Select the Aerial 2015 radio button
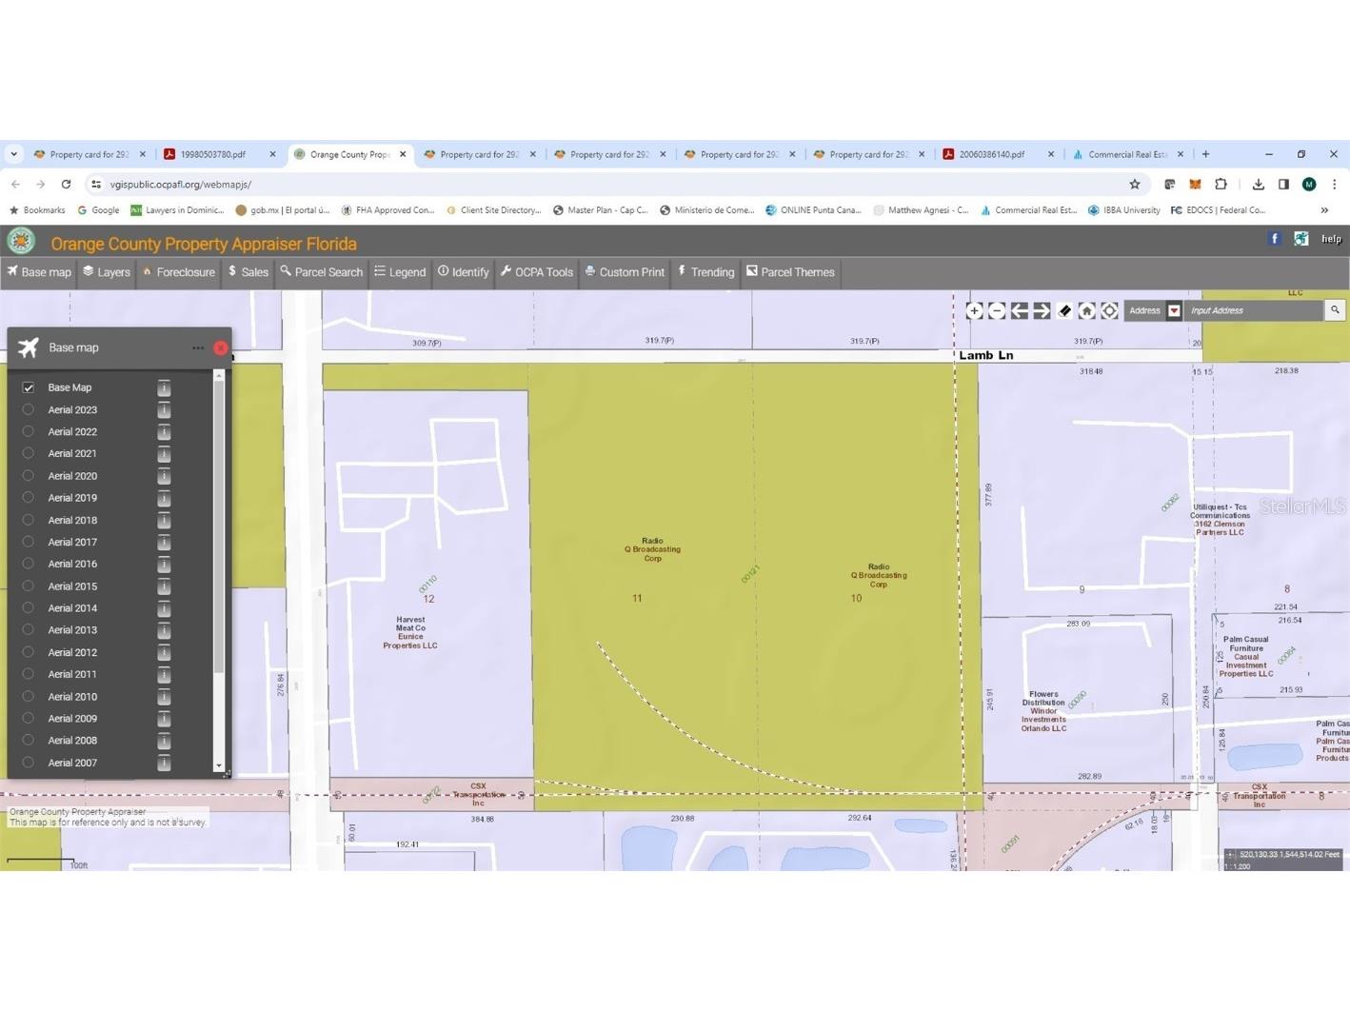 [x=29, y=585]
